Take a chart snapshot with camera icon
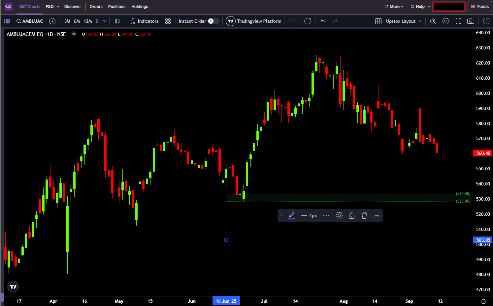 pyautogui.click(x=471, y=21)
